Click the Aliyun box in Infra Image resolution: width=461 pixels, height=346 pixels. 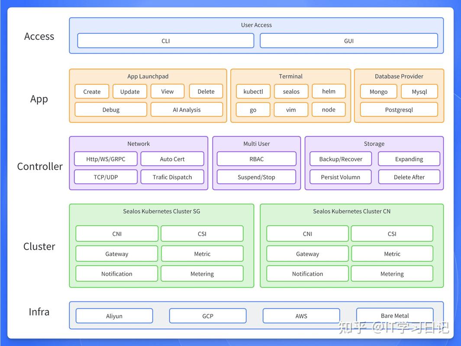coord(114,316)
